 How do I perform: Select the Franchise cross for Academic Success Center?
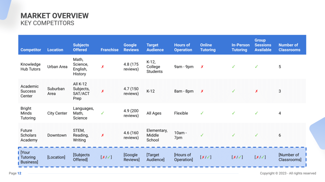(x=102, y=91)
